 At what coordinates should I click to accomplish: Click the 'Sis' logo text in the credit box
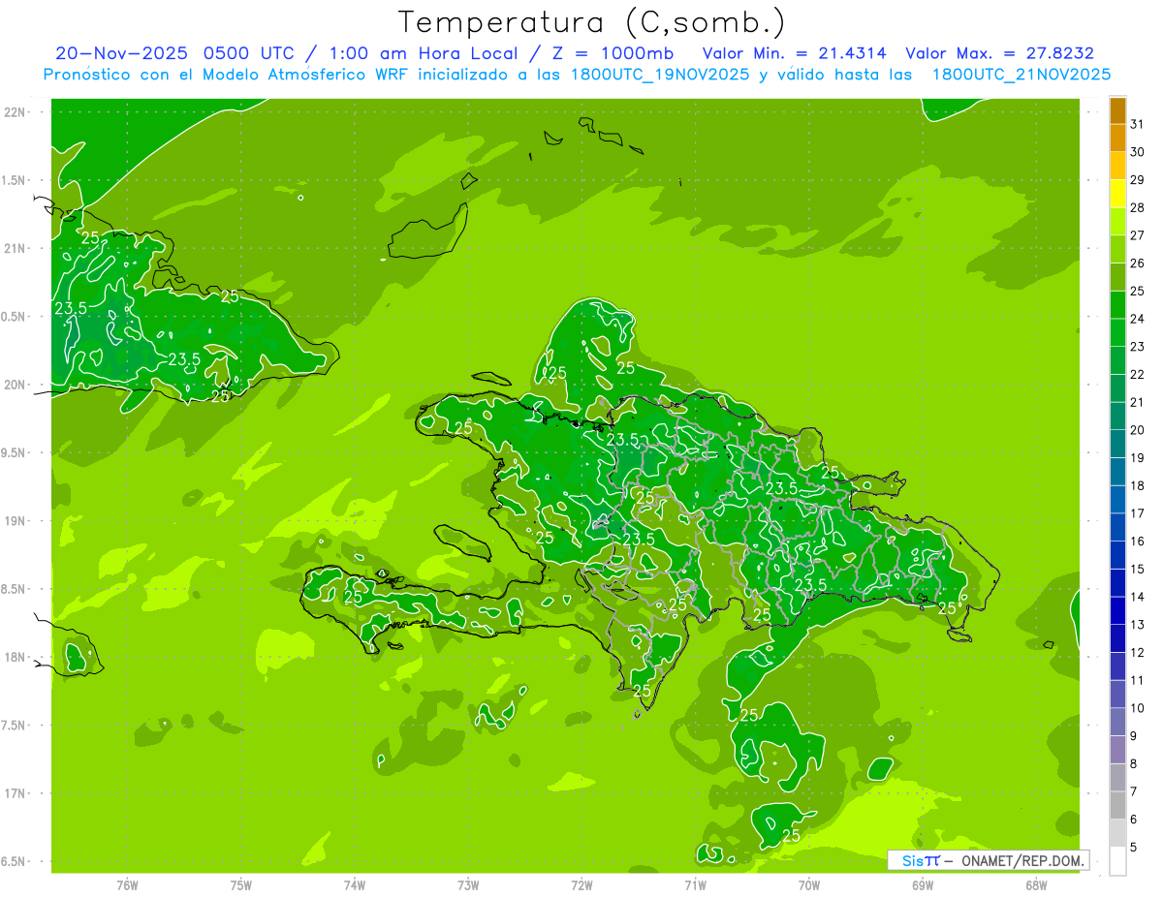(912, 860)
